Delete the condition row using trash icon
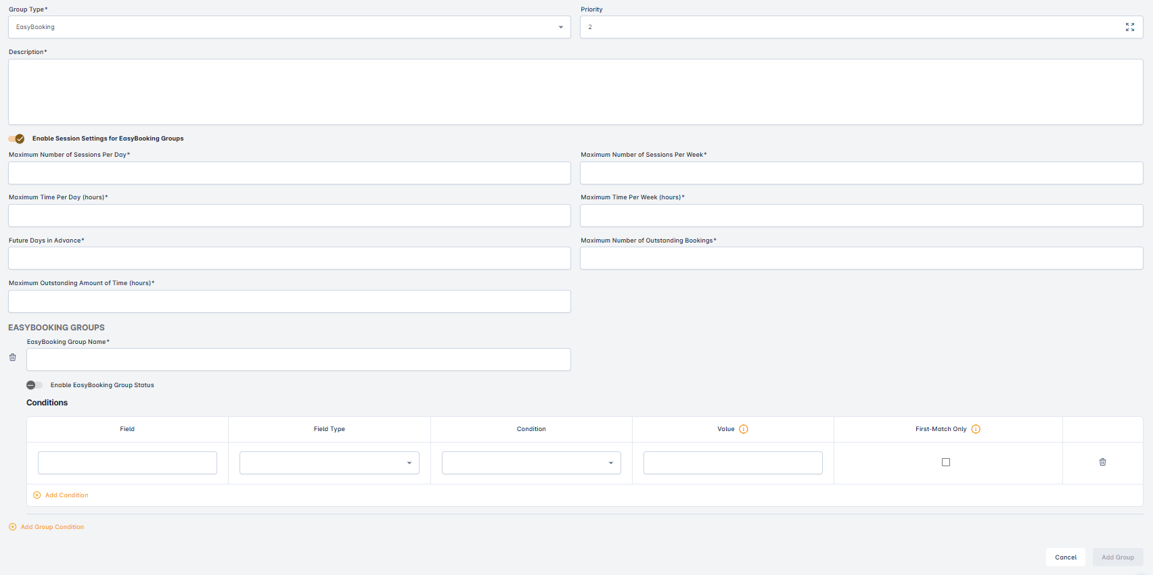The width and height of the screenshot is (1153, 575). click(1102, 462)
